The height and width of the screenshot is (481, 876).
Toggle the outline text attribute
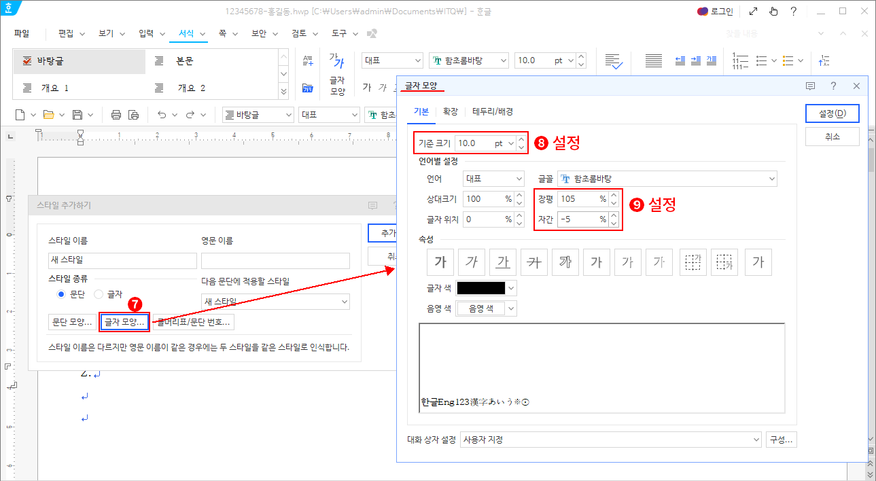coord(565,262)
